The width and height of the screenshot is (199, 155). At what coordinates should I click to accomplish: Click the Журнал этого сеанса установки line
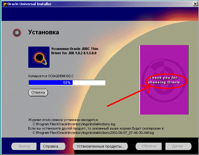[x=63, y=120]
